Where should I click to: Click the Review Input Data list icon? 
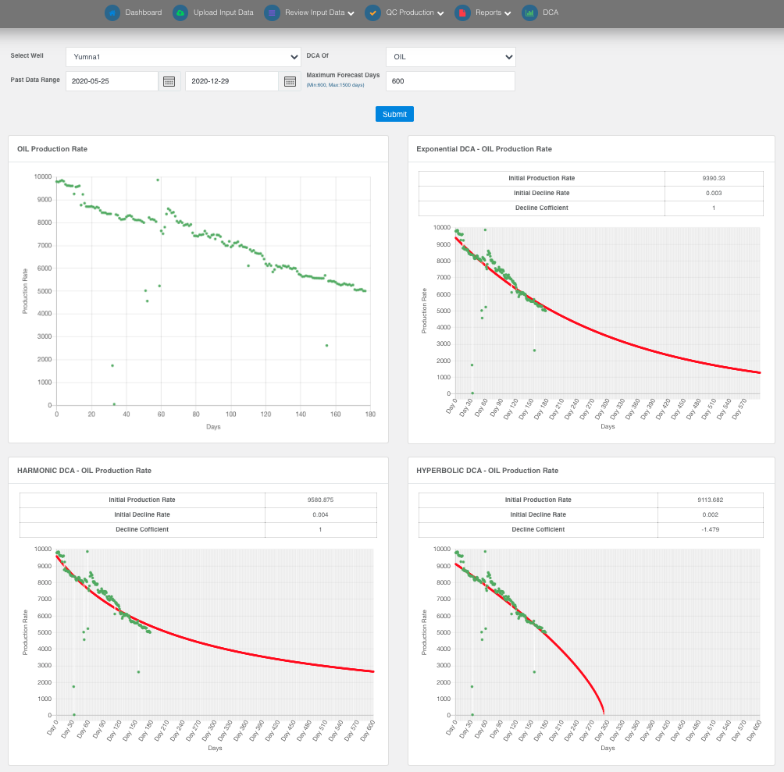[272, 12]
